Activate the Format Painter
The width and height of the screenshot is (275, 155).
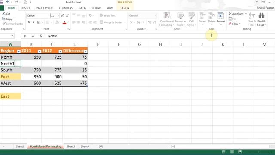tap(12, 24)
